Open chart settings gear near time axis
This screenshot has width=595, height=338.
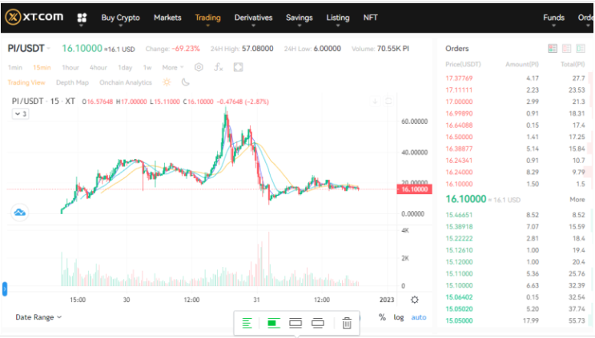tap(414, 300)
